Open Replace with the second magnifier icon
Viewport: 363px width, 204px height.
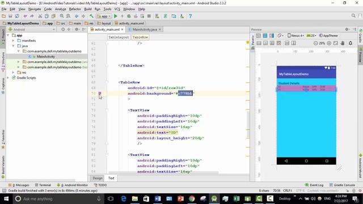pyautogui.click(x=68, y=16)
